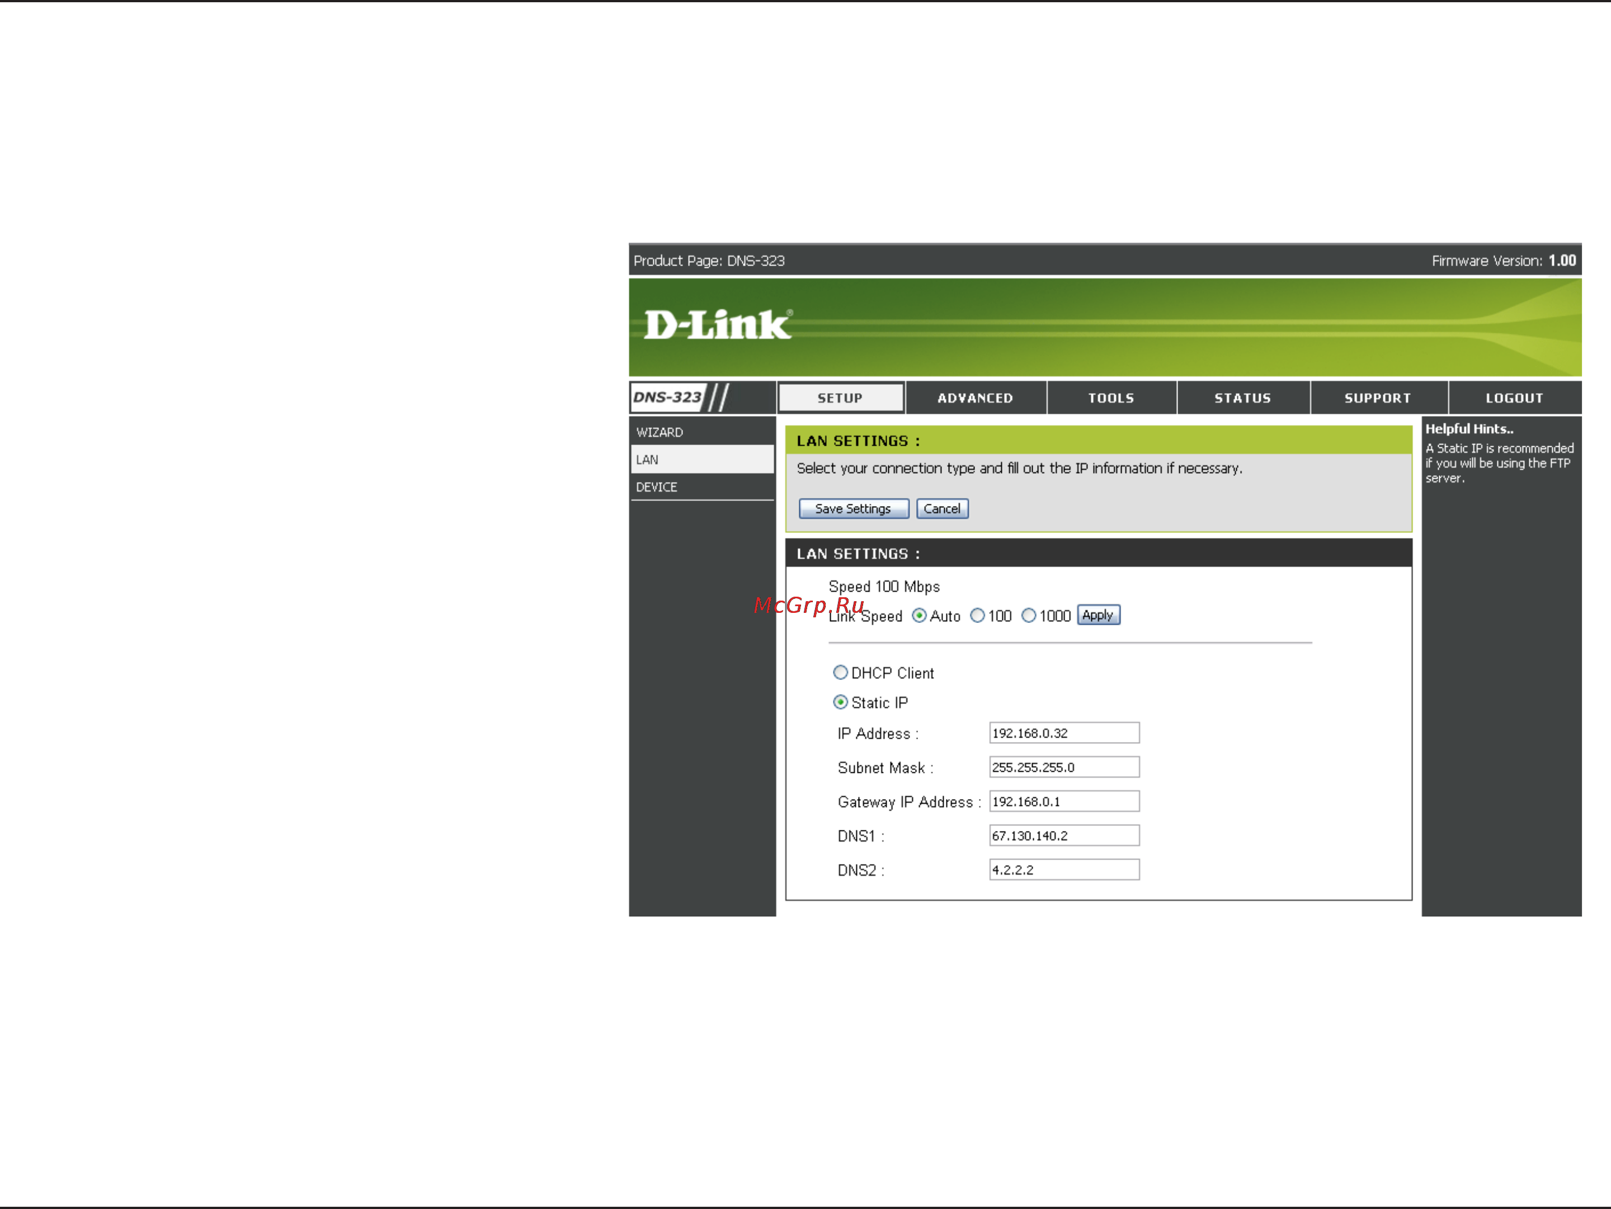Click the Cancel button

point(943,509)
